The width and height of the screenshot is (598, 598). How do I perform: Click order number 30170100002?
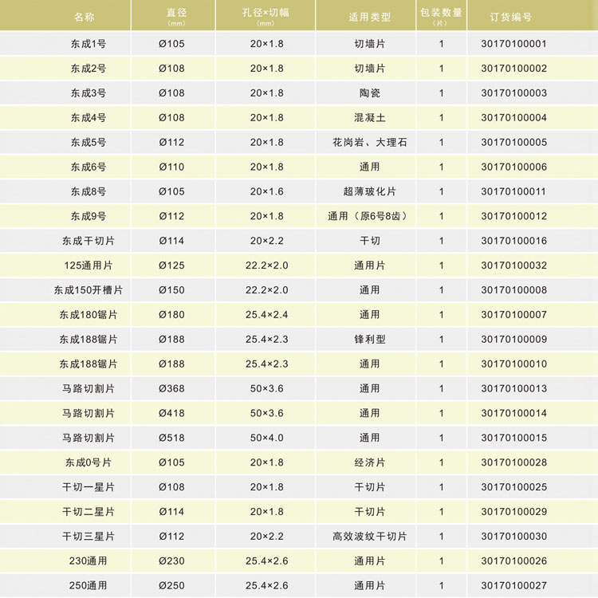(x=513, y=69)
